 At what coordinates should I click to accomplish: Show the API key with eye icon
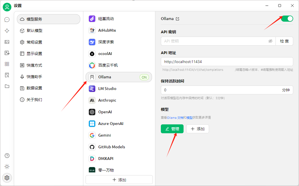point(270,41)
